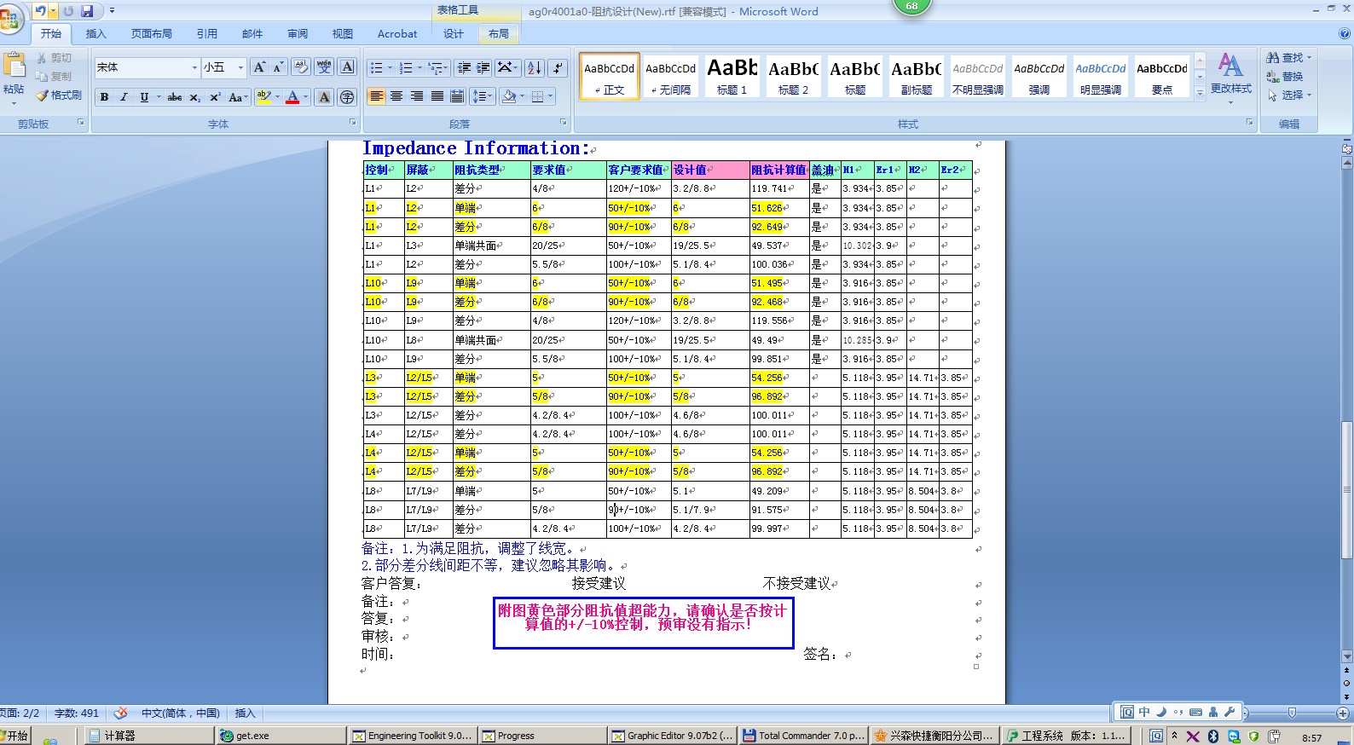Click the Zoom slider handle in status bar

(1292, 713)
